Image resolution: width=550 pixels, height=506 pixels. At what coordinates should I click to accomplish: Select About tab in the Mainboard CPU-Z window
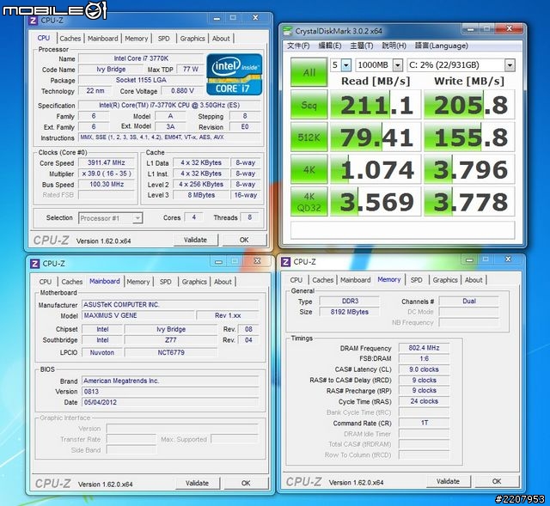[x=223, y=282]
